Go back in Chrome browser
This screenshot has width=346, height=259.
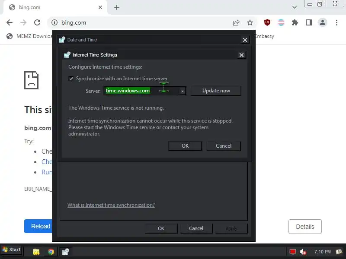pyautogui.click(x=10, y=22)
